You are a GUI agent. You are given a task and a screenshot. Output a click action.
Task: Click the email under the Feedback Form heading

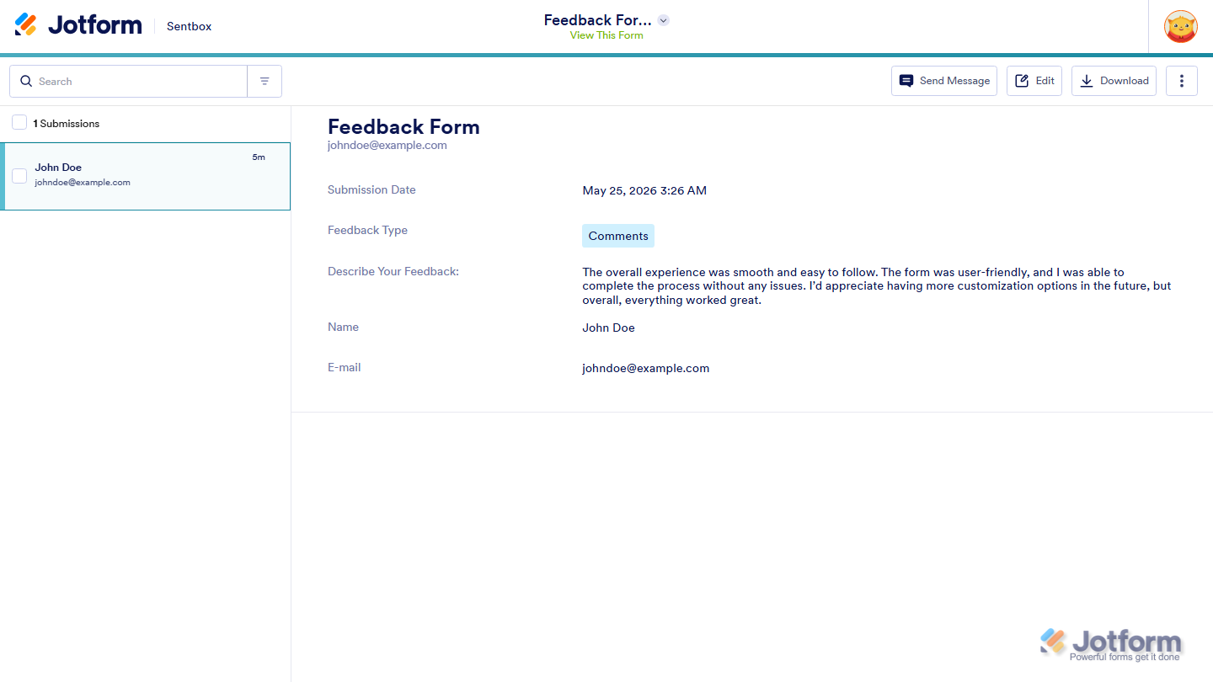[x=387, y=146]
